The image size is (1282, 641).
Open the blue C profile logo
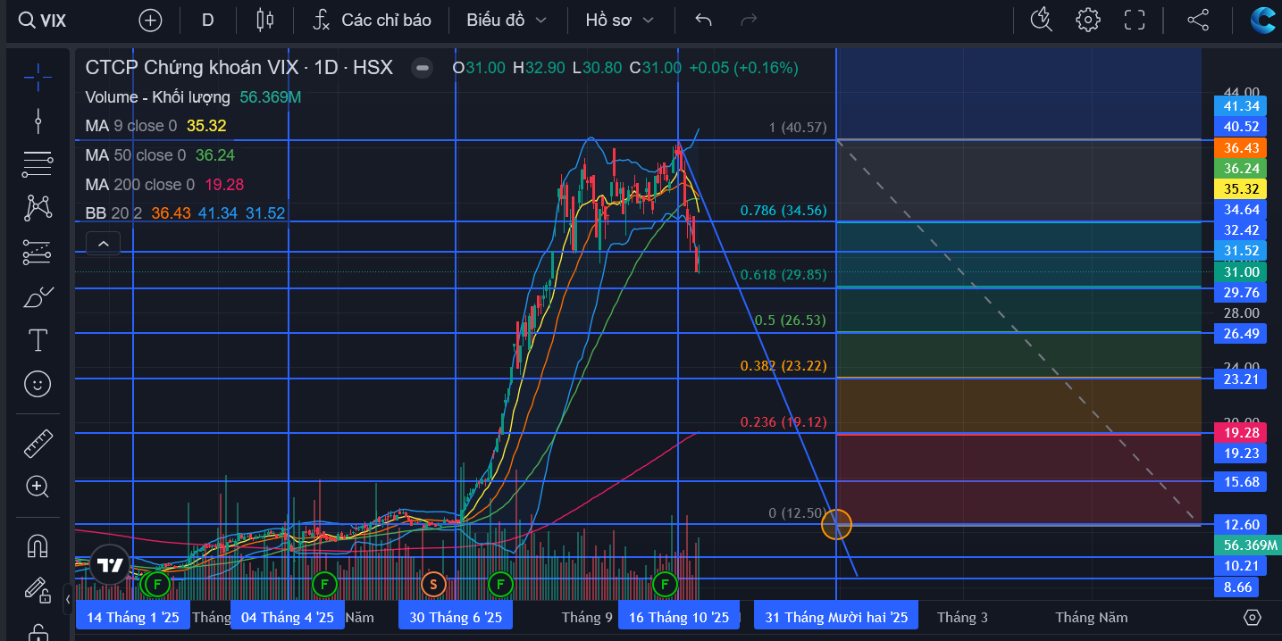pos(1263,20)
